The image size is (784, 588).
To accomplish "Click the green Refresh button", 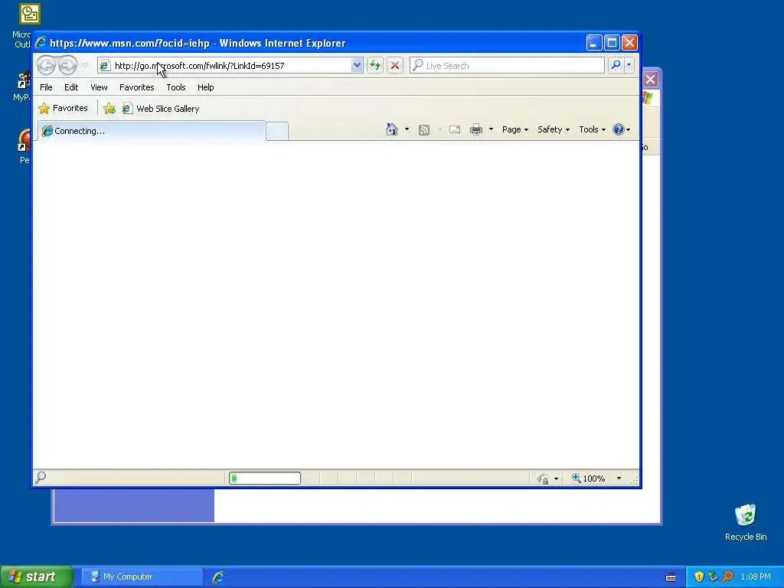I will 375,66.
